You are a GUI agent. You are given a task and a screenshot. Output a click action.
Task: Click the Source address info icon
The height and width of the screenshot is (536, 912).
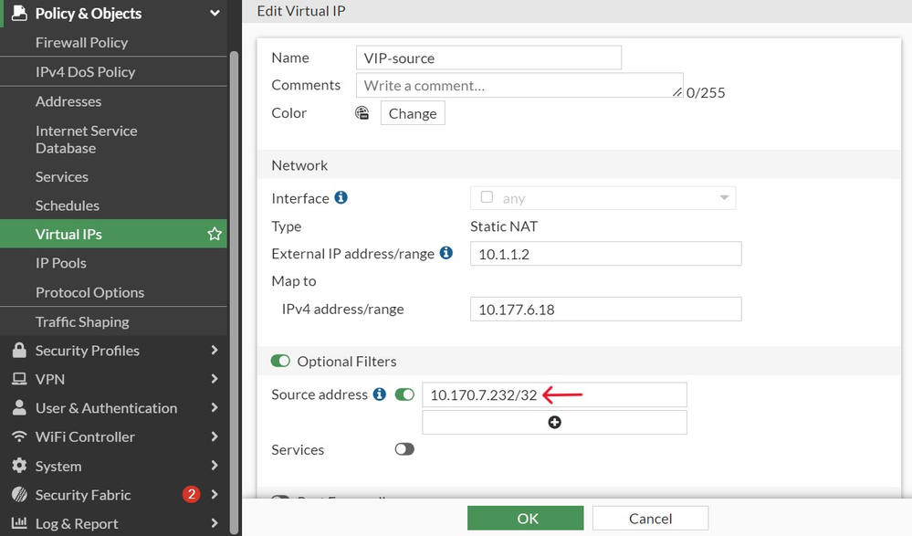coord(380,394)
